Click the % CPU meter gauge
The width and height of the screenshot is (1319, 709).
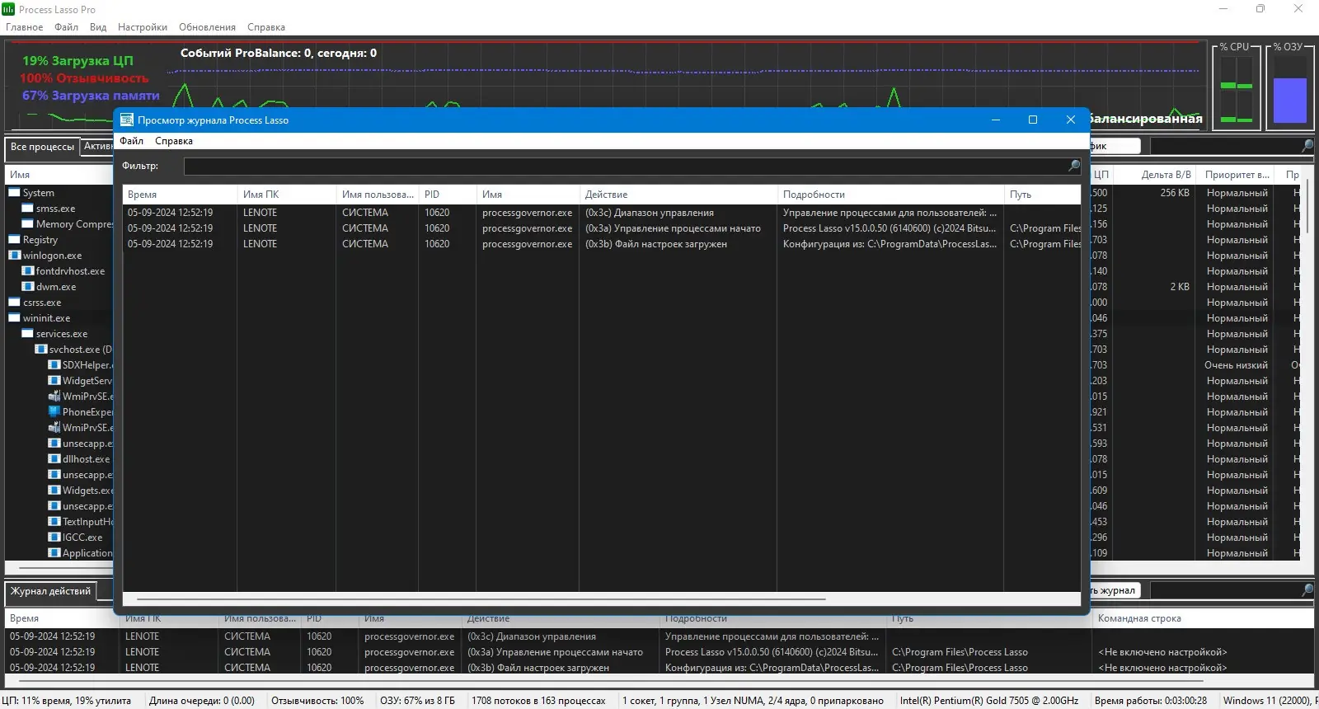pyautogui.click(x=1237, y=88)
